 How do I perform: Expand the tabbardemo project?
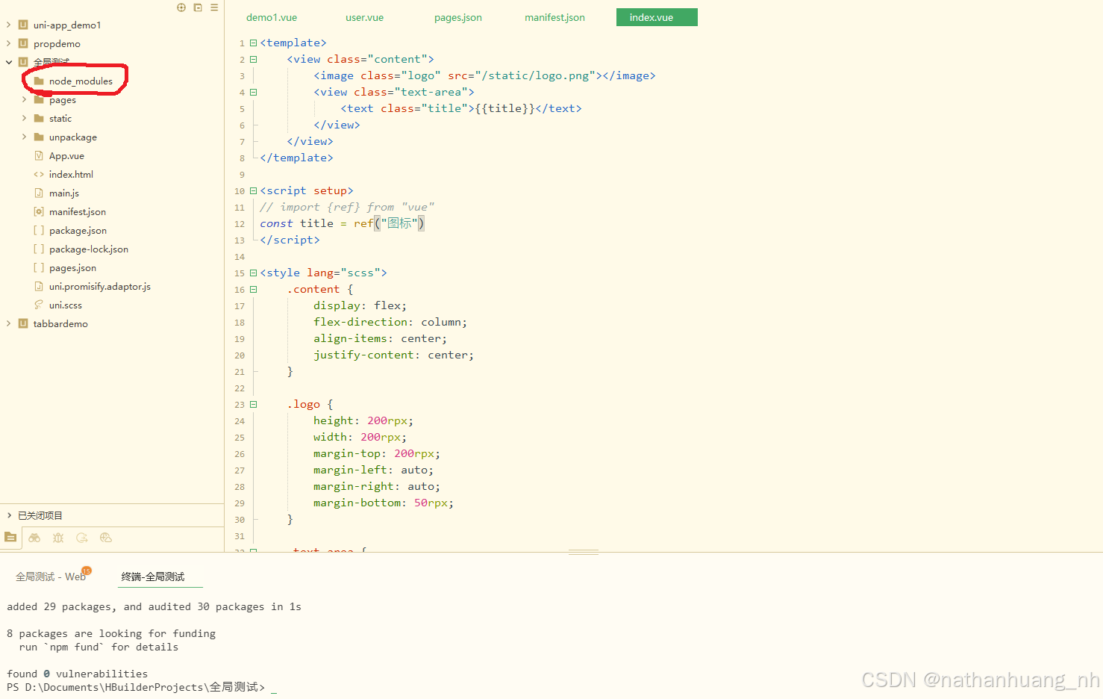(7, 323)
